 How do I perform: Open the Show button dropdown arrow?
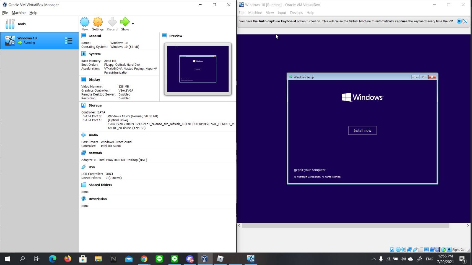coord(133,24)
